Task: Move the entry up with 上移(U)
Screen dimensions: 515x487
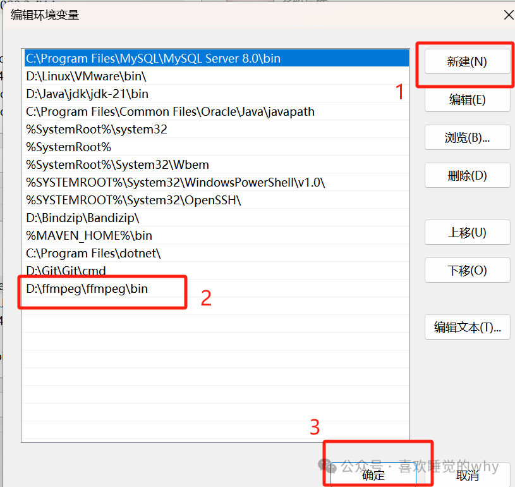Action: click(x=467, y=233)
